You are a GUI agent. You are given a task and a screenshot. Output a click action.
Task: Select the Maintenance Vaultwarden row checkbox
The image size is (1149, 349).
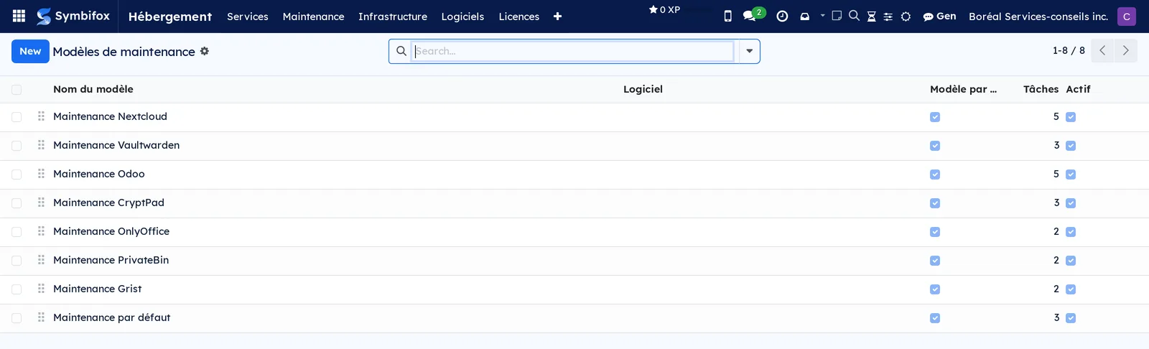17,146
